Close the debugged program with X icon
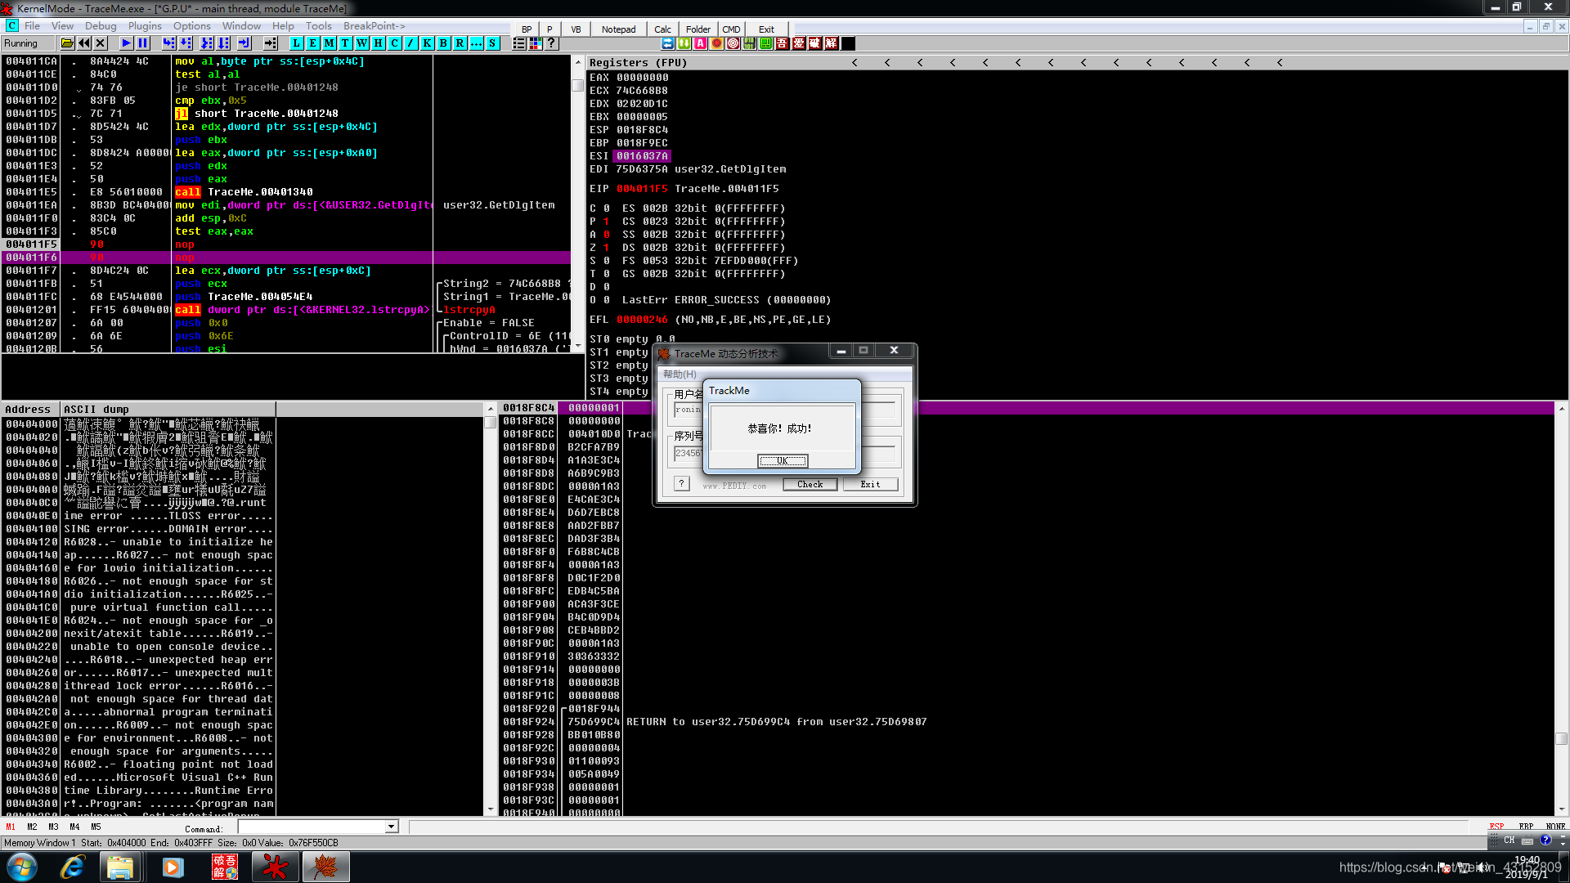The height and width of the screenshot is (883, 1570). tap(101, 43)
